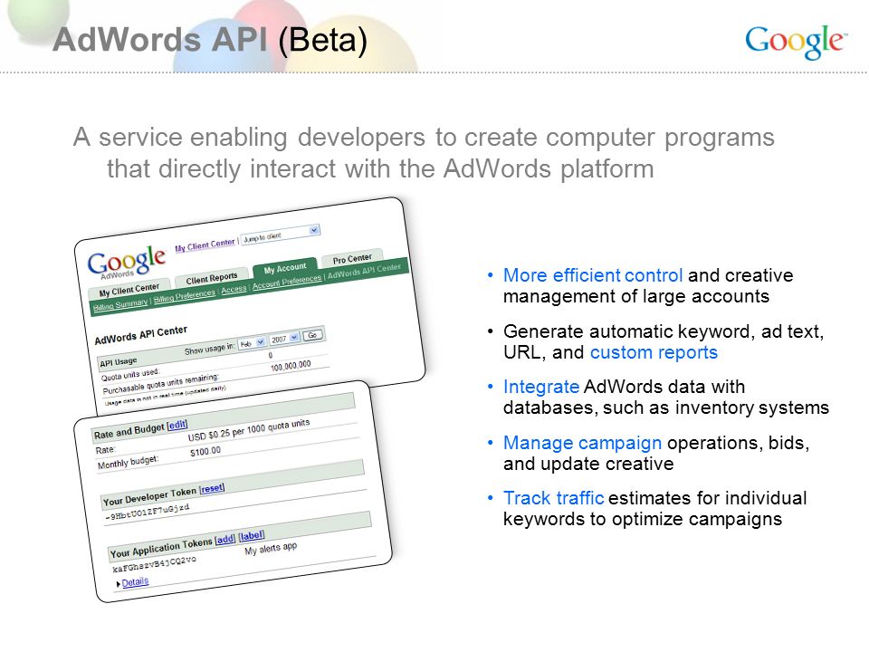Click label link for Application Tokens

point(252,535)
